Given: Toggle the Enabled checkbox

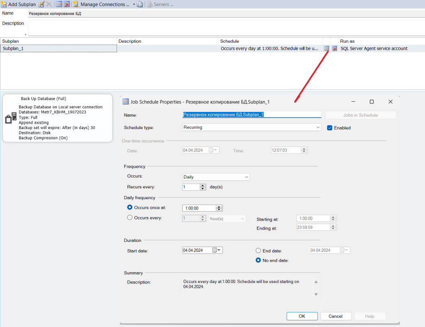Looking at the screenshot, I should [330, 128].
